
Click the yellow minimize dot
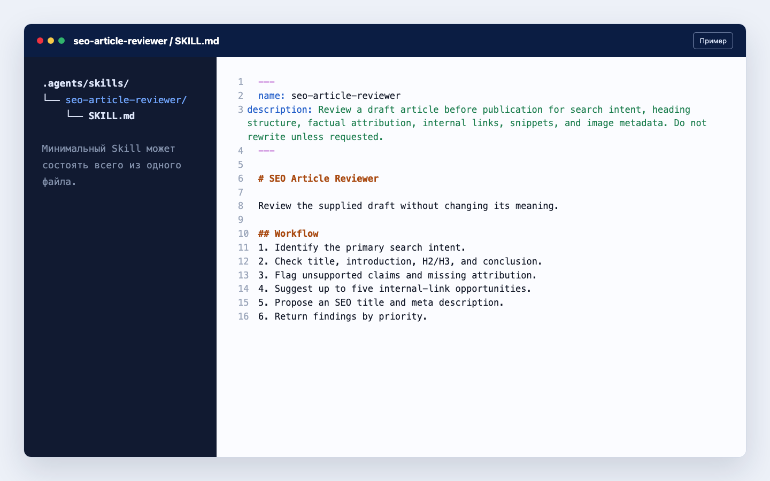click(x=51, y=41)
